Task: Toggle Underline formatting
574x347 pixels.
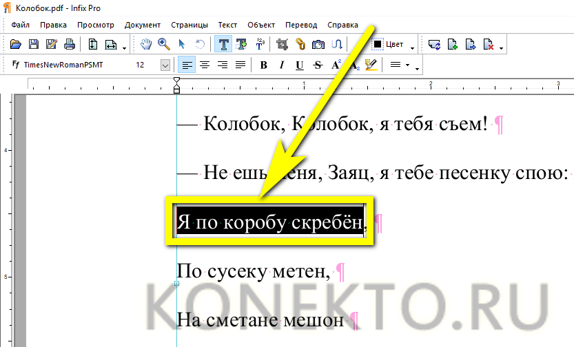Action: point(300,65)
